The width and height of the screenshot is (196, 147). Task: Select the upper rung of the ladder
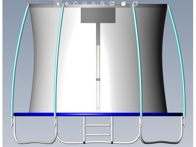point(98,125)
